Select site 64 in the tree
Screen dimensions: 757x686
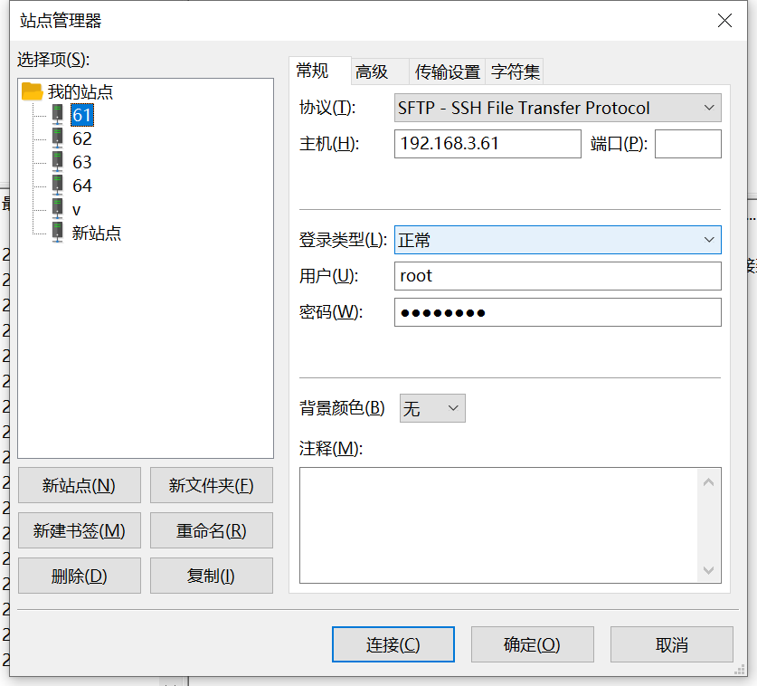click(82, 186)
